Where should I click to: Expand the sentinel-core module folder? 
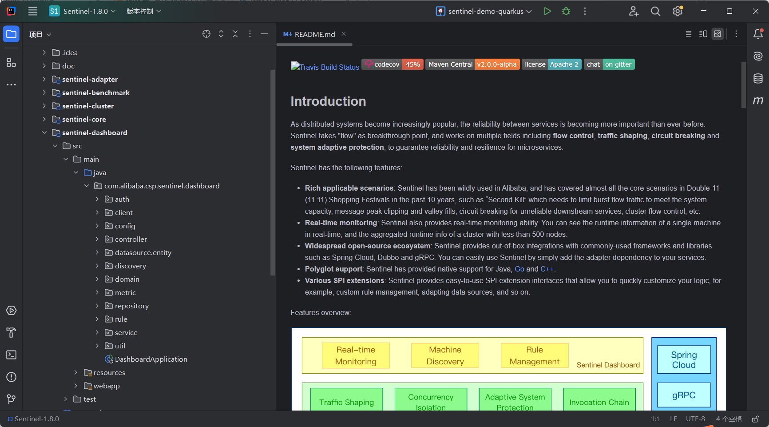pos(44,119)
